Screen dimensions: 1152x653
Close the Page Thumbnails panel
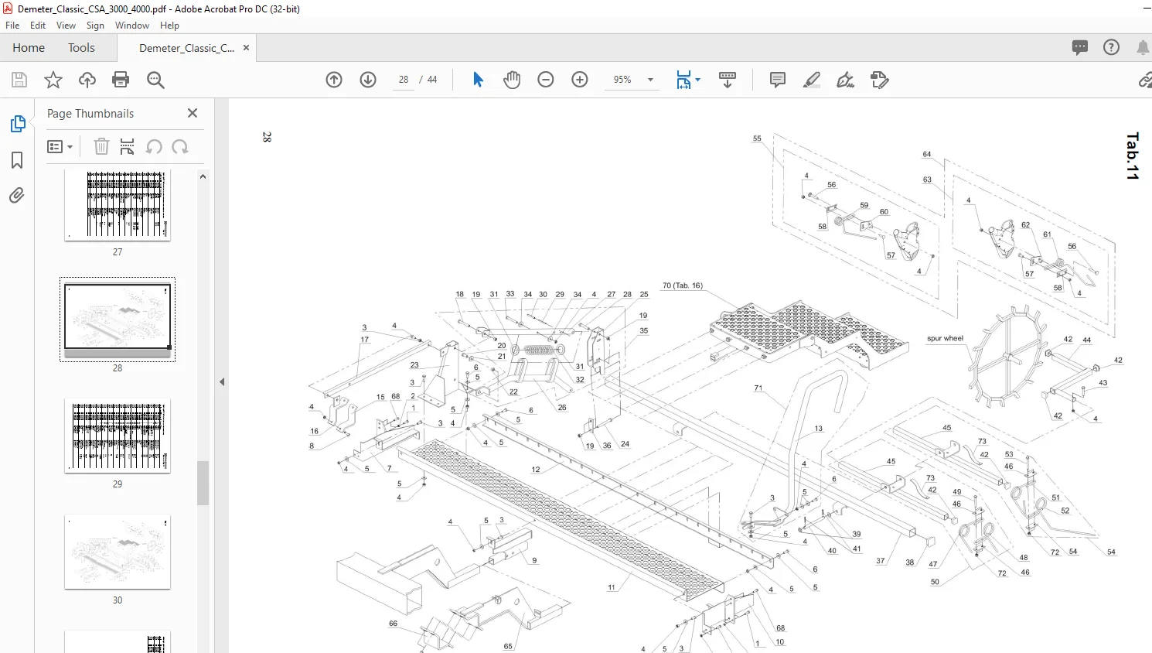(193, 113)
